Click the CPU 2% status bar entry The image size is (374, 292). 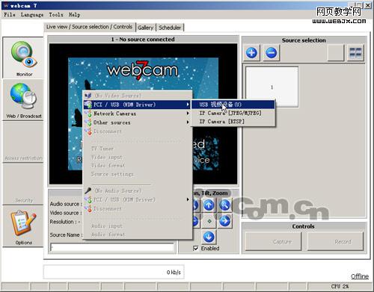340,286
